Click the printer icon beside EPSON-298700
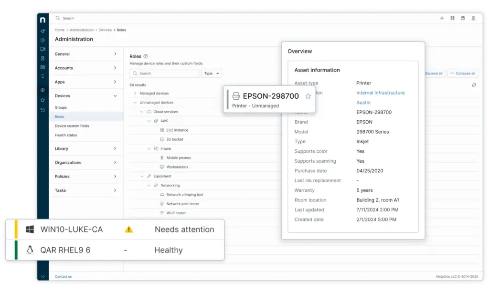Viewport: 489px width, 293px height. [236, 96]
